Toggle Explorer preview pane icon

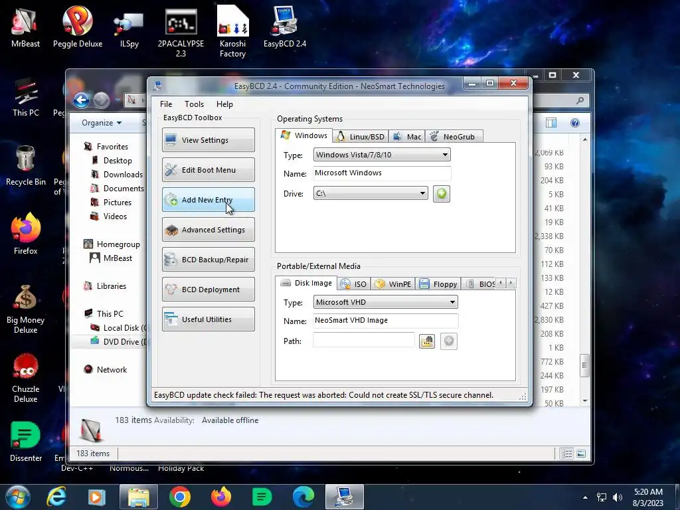tap(551, 123)
